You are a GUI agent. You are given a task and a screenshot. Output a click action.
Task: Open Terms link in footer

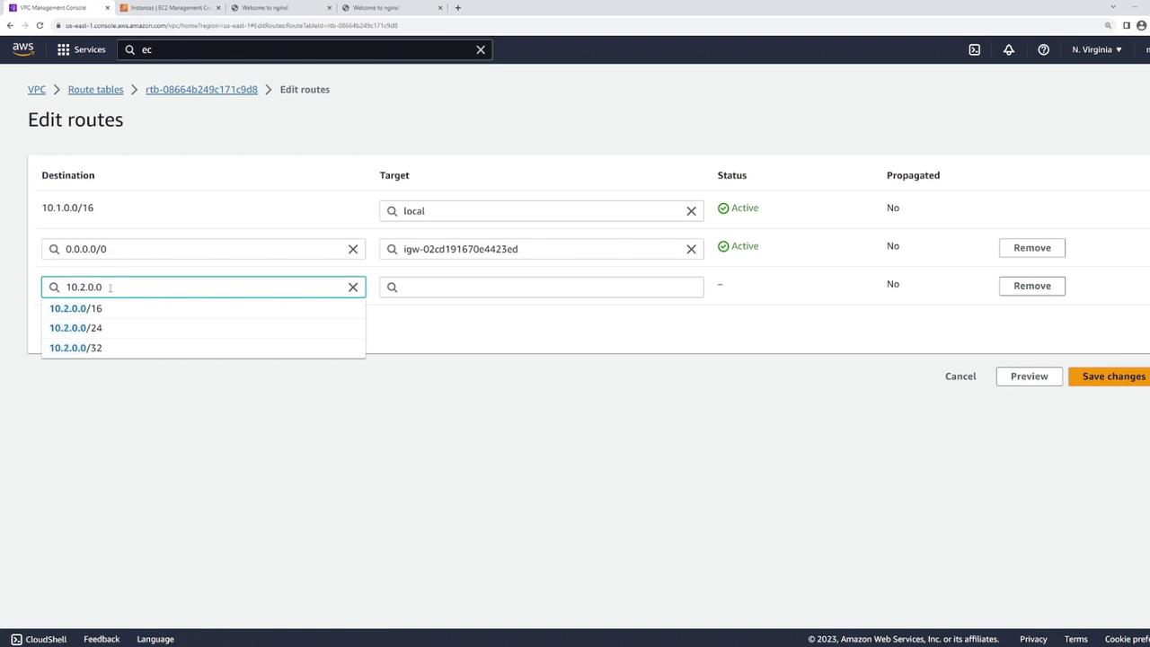1075,639
